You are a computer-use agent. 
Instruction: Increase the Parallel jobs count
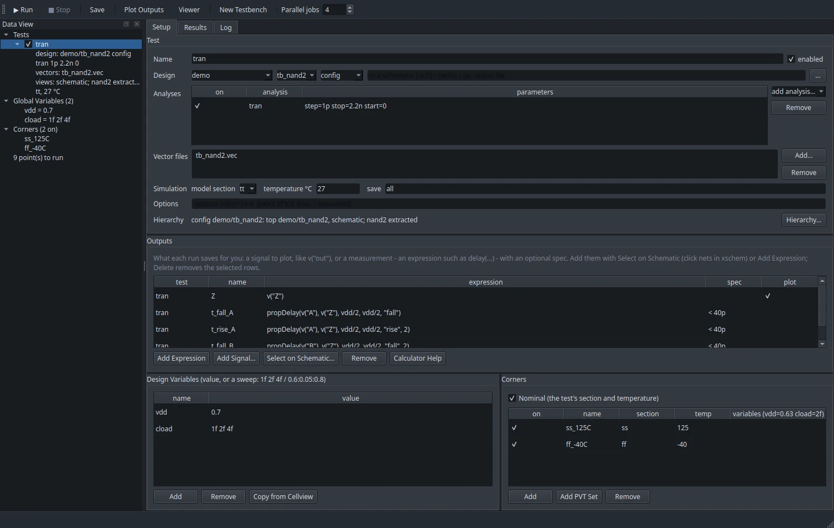tap(350, 7)
